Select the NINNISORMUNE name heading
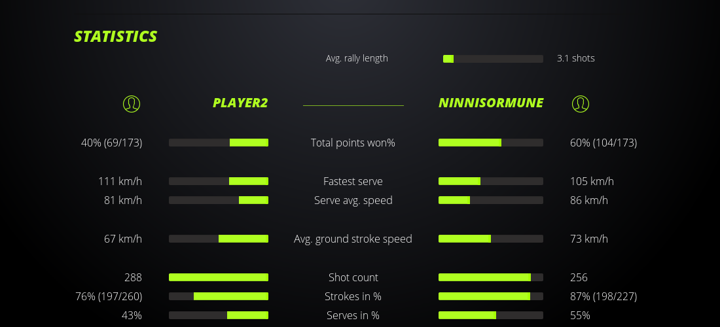The width and height of the screenshot is (720, 327). click(491, 103)
